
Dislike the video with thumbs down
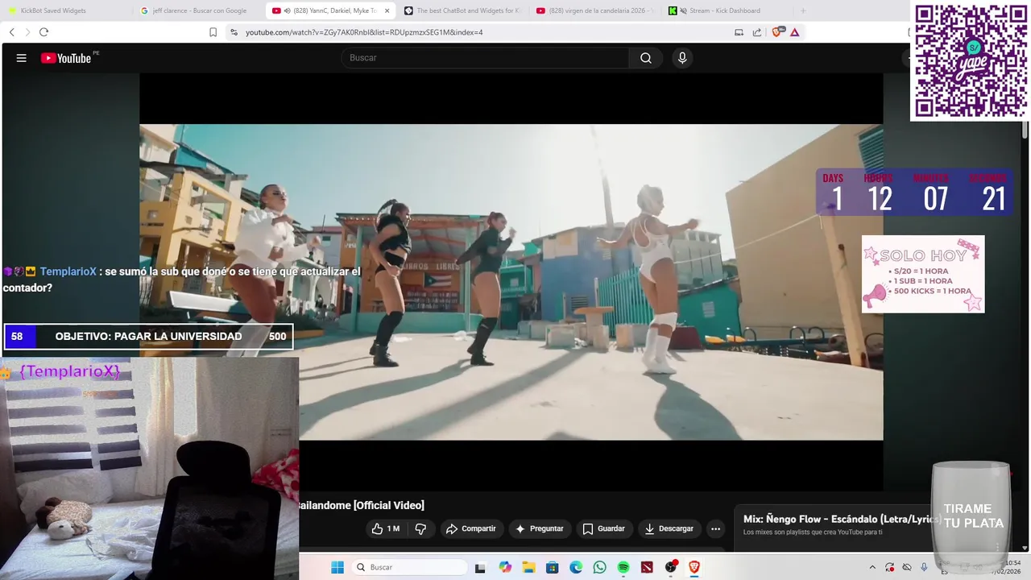tap(420, 528)
